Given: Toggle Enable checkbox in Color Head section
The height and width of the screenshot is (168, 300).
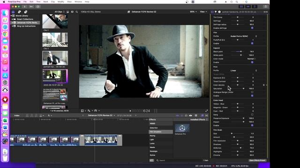Looking at the screenshot, I should click(252, 126).
